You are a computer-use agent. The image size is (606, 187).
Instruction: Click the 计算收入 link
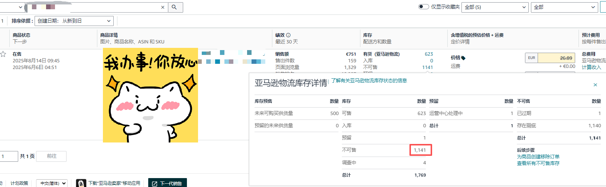point(591,67)
